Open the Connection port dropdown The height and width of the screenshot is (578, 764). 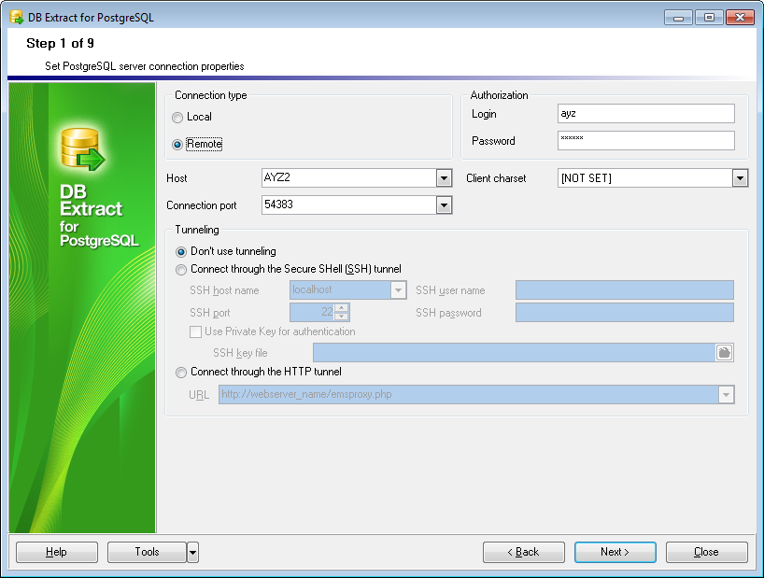[444, 205]
